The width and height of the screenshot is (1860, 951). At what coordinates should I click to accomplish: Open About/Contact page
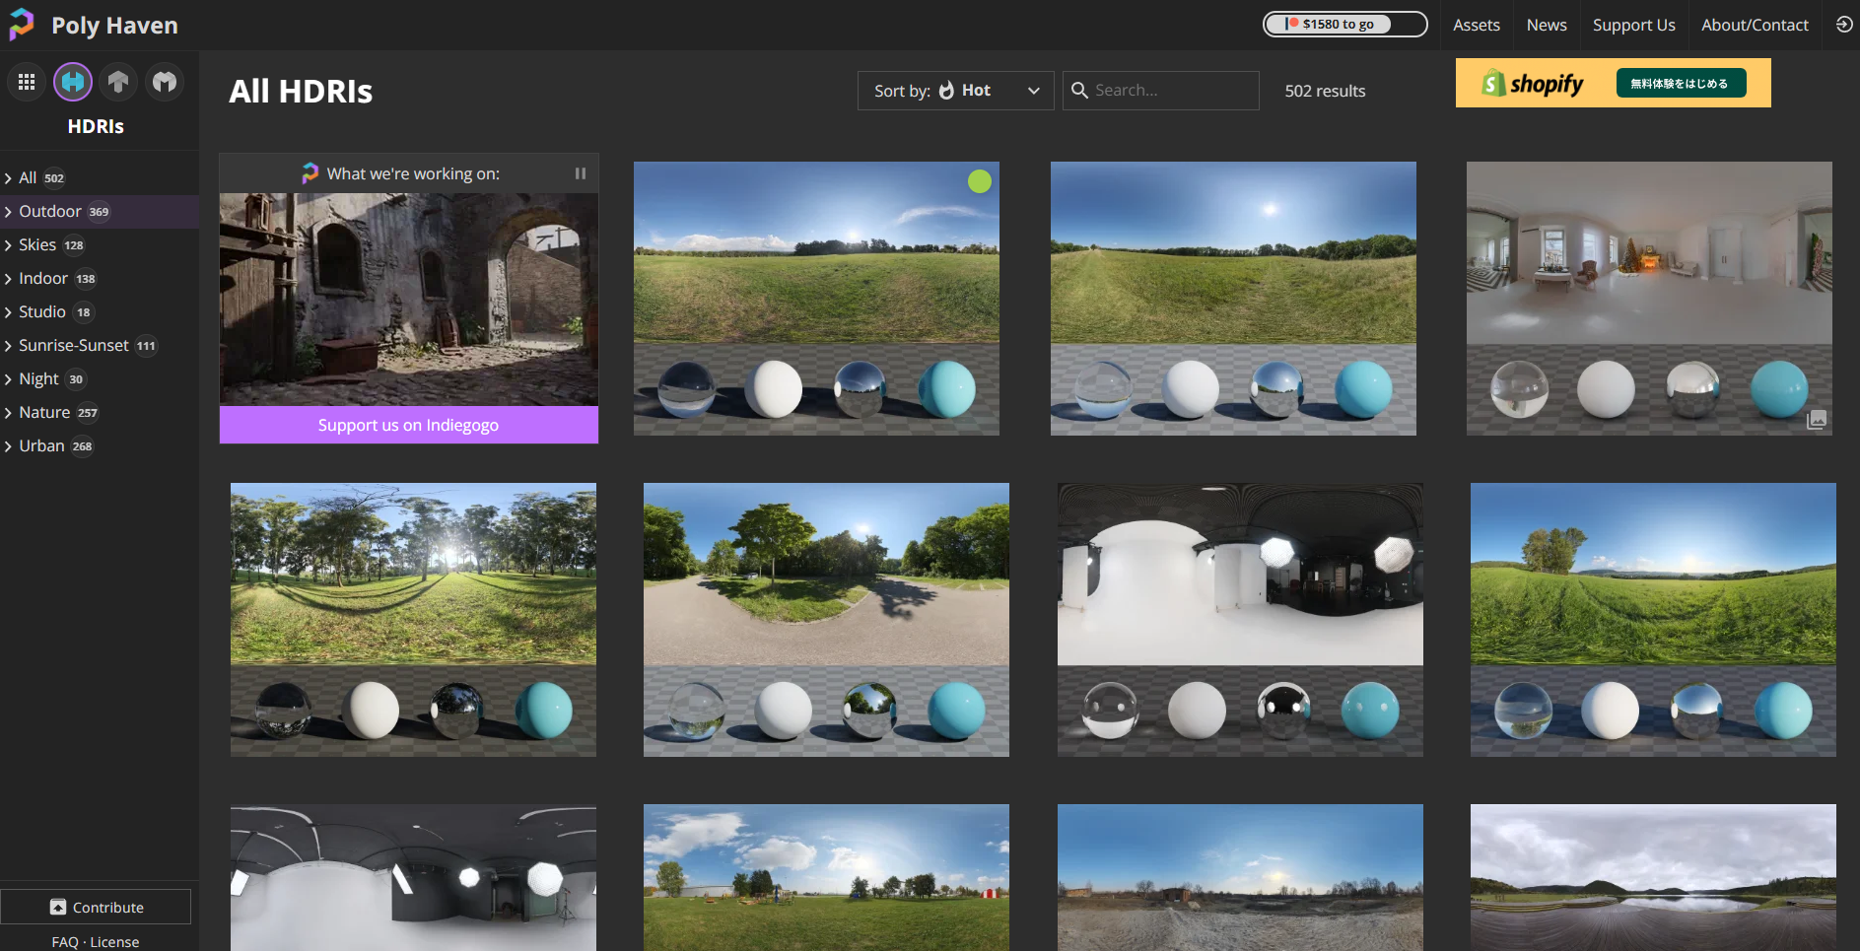tap(1755, 25)
